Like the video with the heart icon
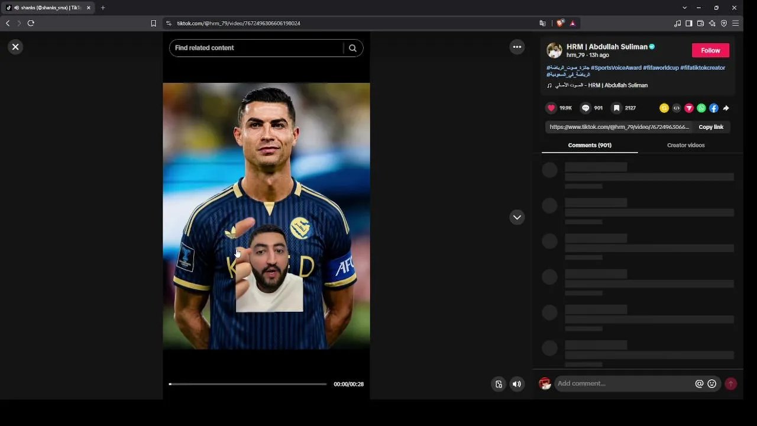 coord(551,108)
